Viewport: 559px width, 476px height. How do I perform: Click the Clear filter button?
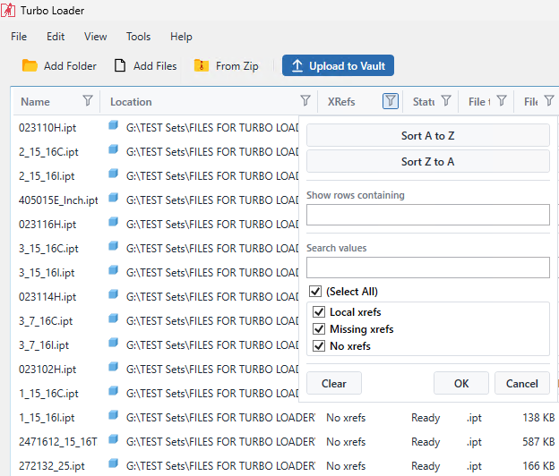[x=334, y=384]
